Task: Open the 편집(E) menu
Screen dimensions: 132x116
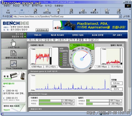Action: (16, 6)
